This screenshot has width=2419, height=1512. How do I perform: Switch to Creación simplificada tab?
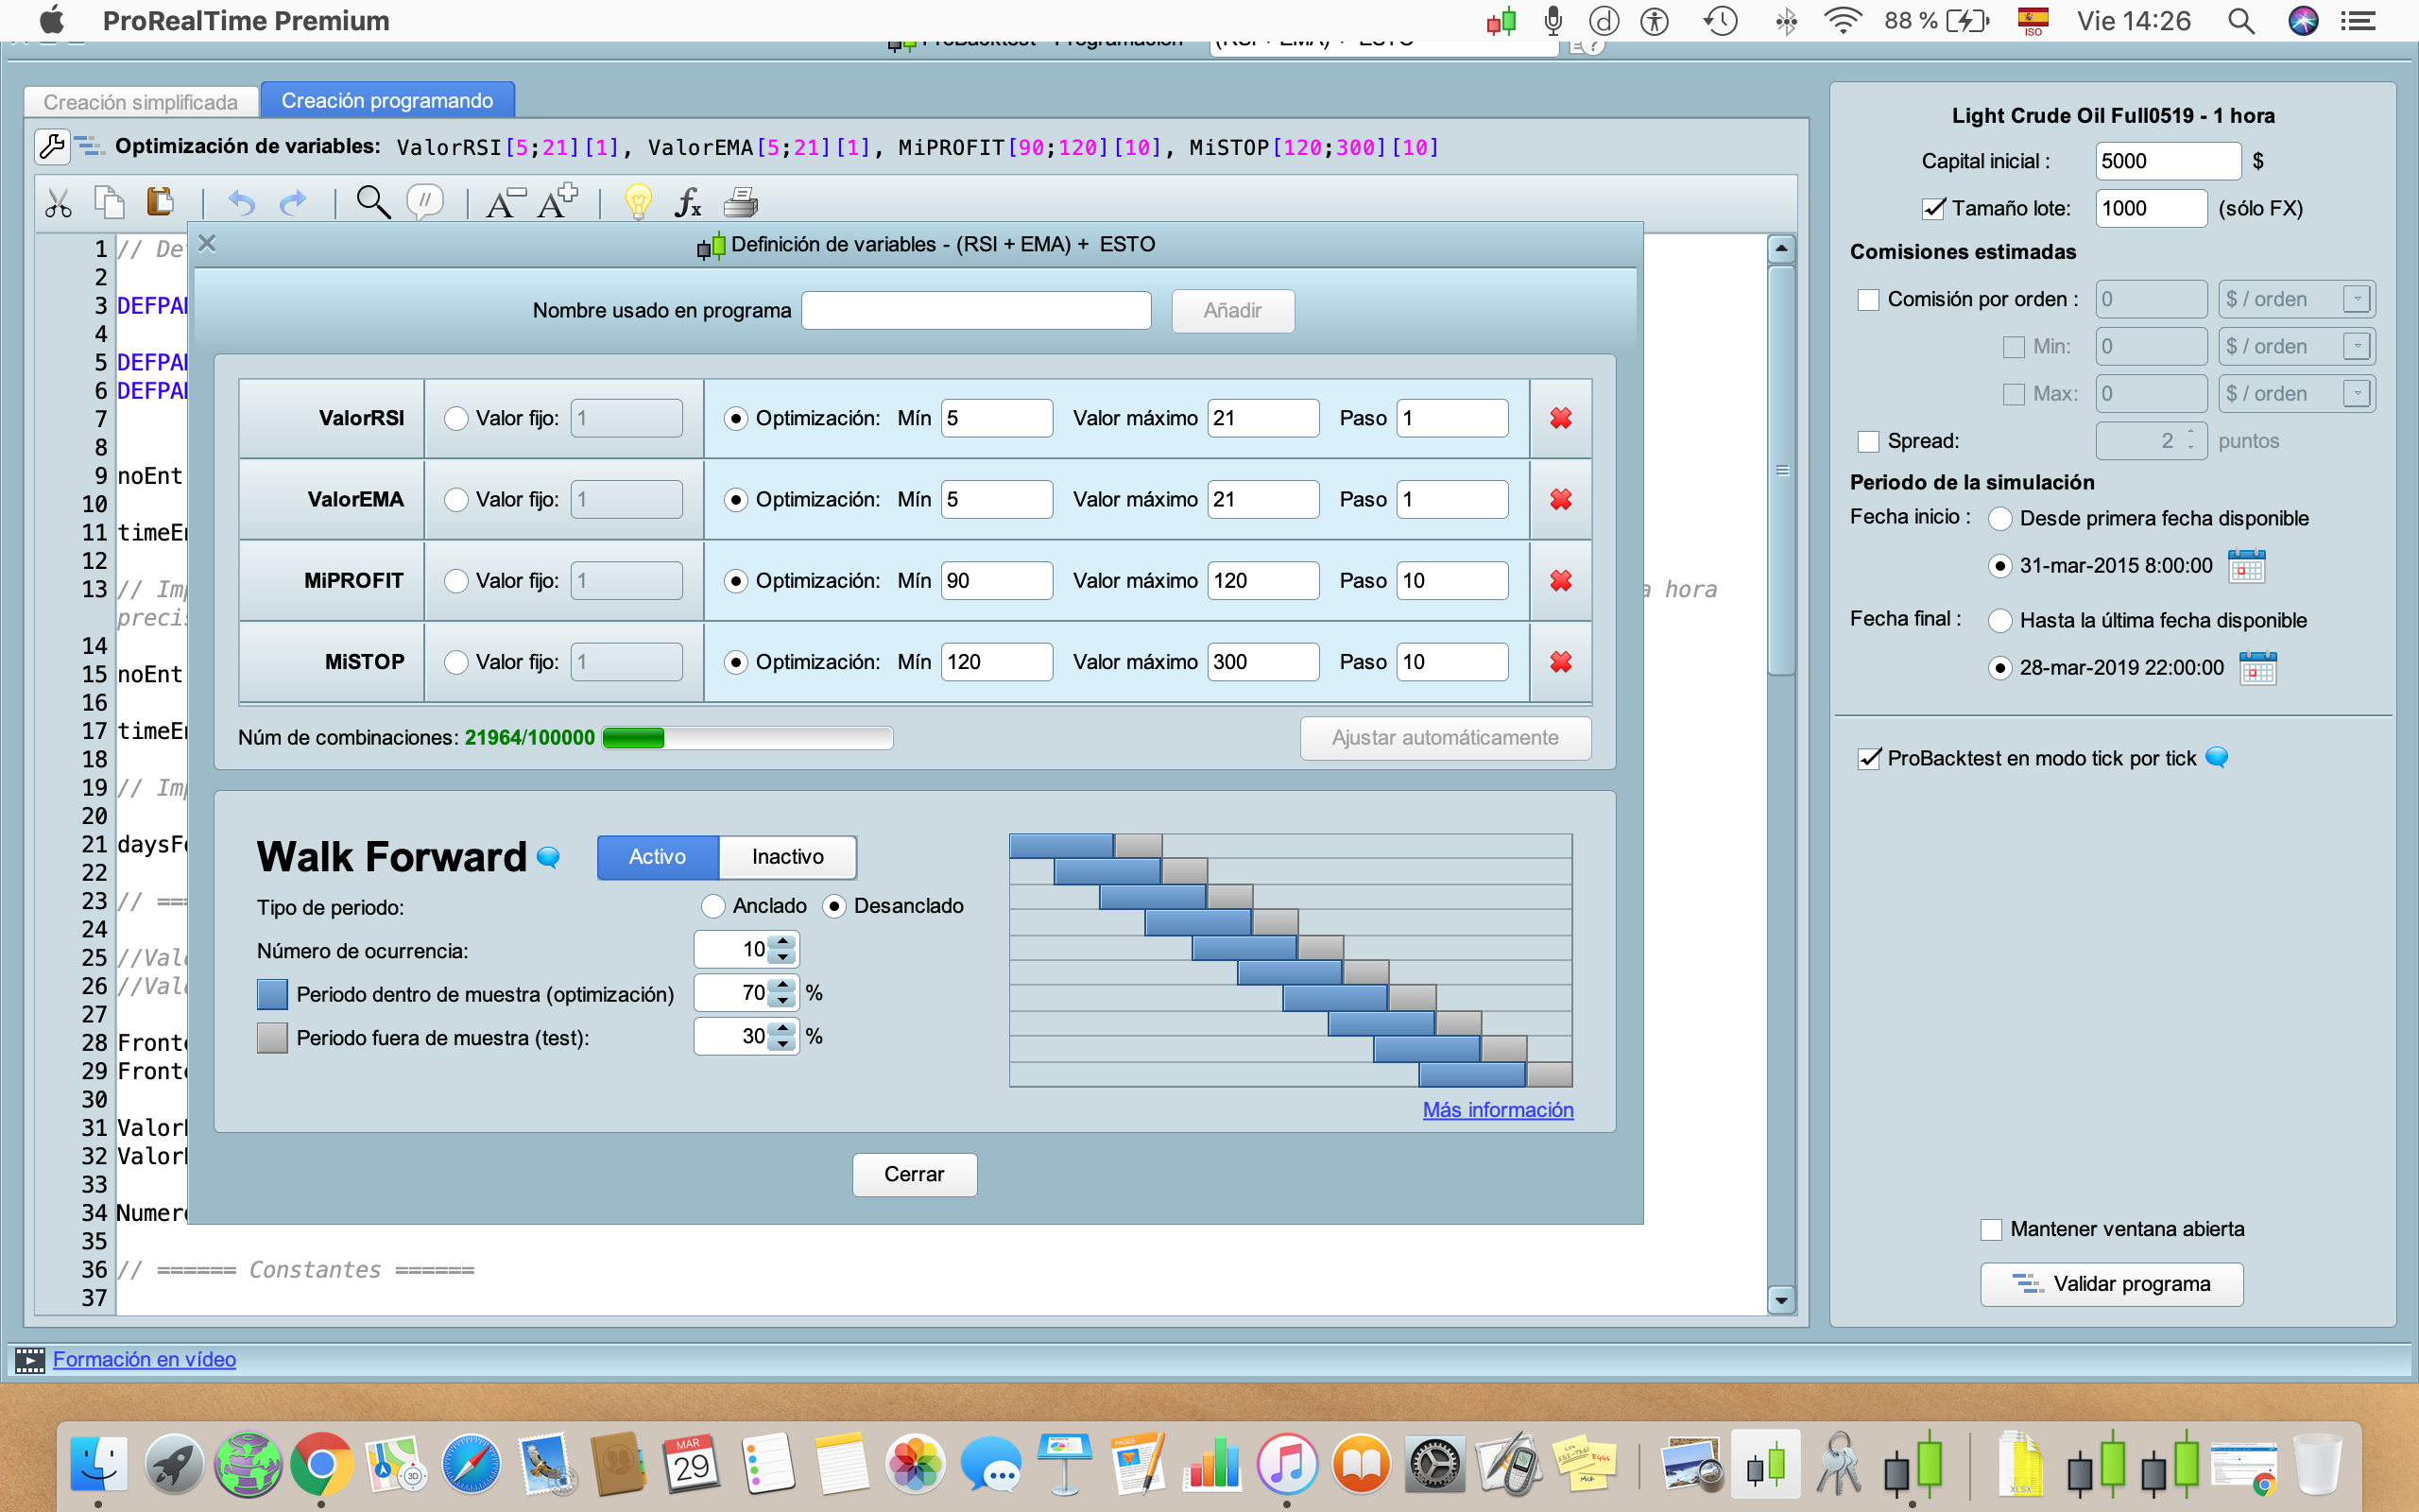point(141,102)
